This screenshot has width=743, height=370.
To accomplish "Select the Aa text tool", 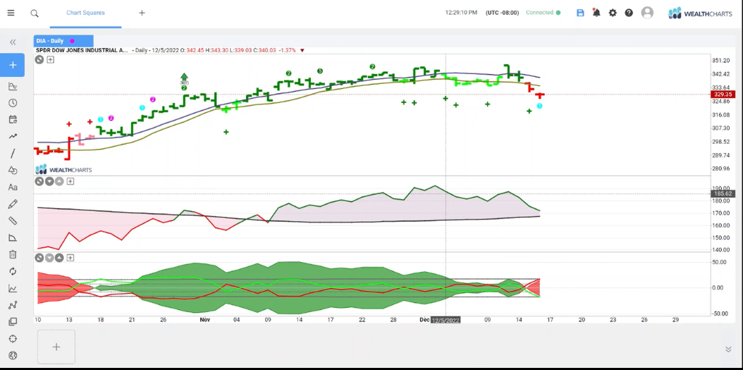I will click(13, 187).
